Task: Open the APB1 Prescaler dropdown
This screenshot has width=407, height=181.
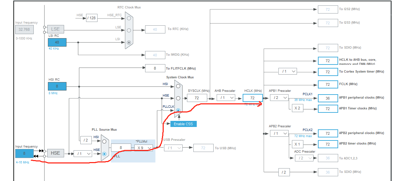Action: click(x=279, y=98)
